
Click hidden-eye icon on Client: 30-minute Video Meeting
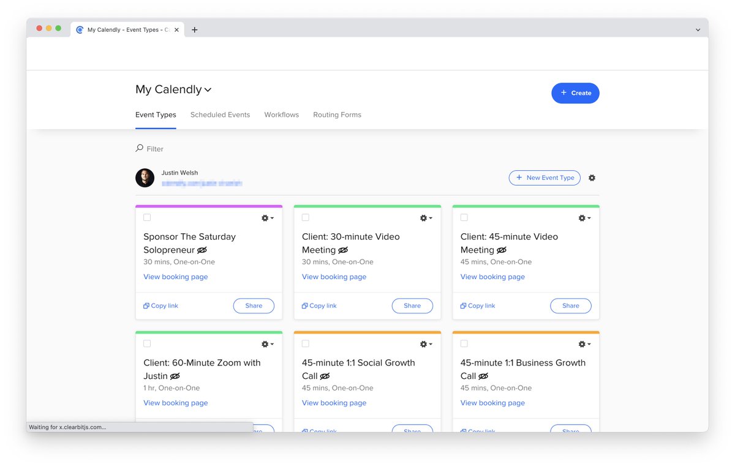click(343, 250)
